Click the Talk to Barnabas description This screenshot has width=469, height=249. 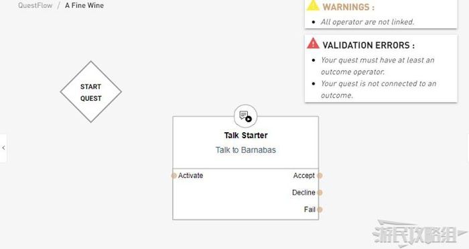[x=246, y=150]
